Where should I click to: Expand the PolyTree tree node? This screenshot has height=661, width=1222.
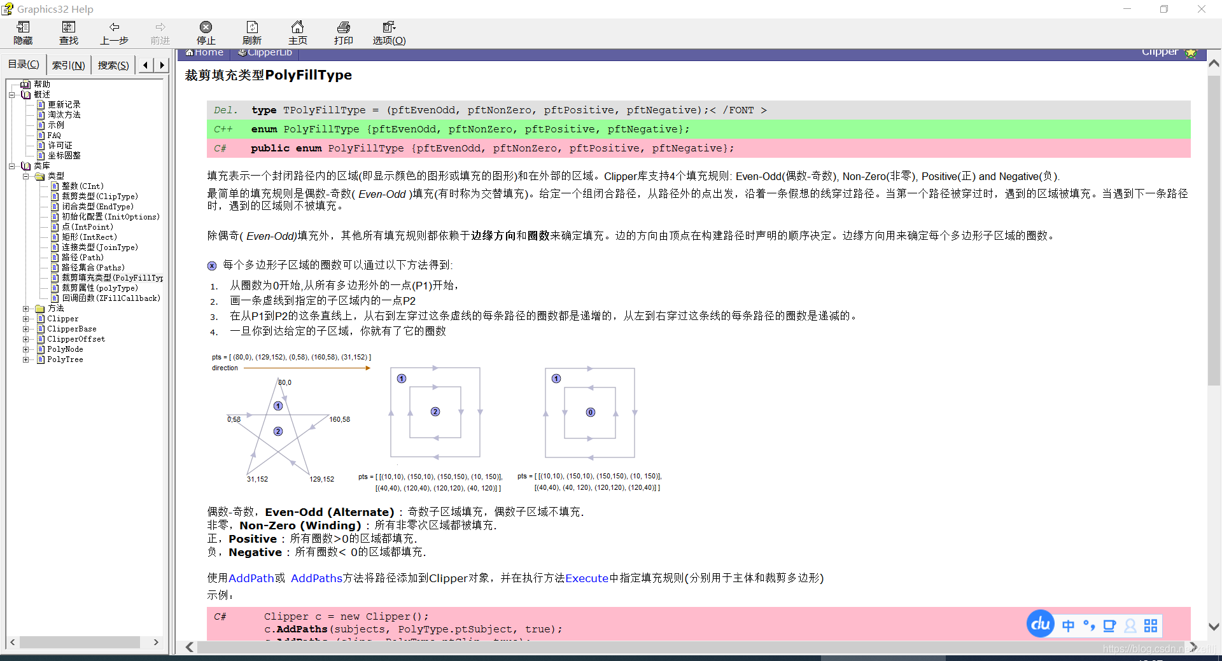[x=26, y=359]
